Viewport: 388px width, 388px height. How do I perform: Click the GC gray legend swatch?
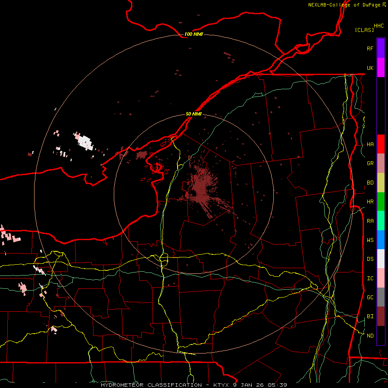pos(381,297)
